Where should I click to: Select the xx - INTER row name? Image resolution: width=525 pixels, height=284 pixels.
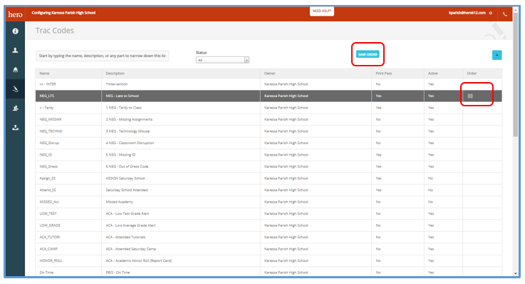pos(48,84)
